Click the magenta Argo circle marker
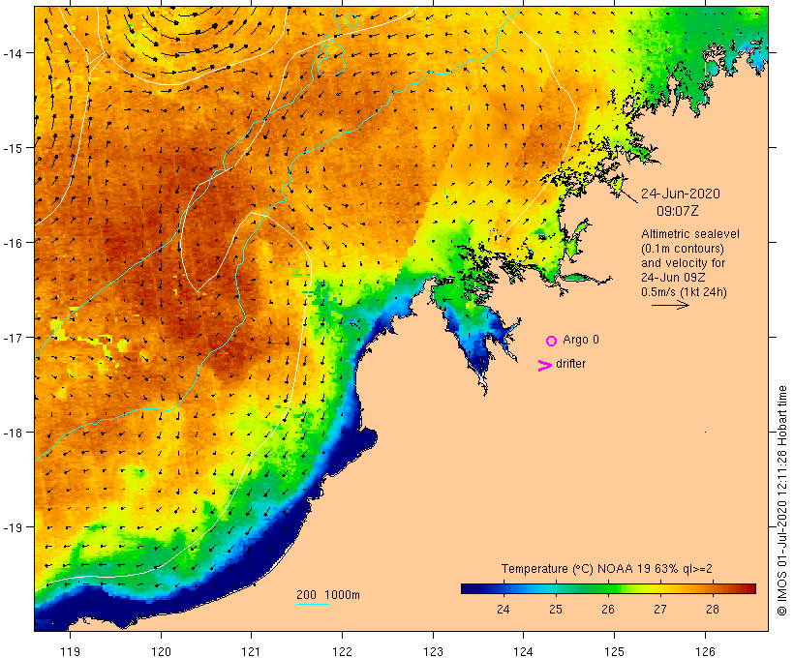This screenshot has height=658, width=794. pos(552,341)
